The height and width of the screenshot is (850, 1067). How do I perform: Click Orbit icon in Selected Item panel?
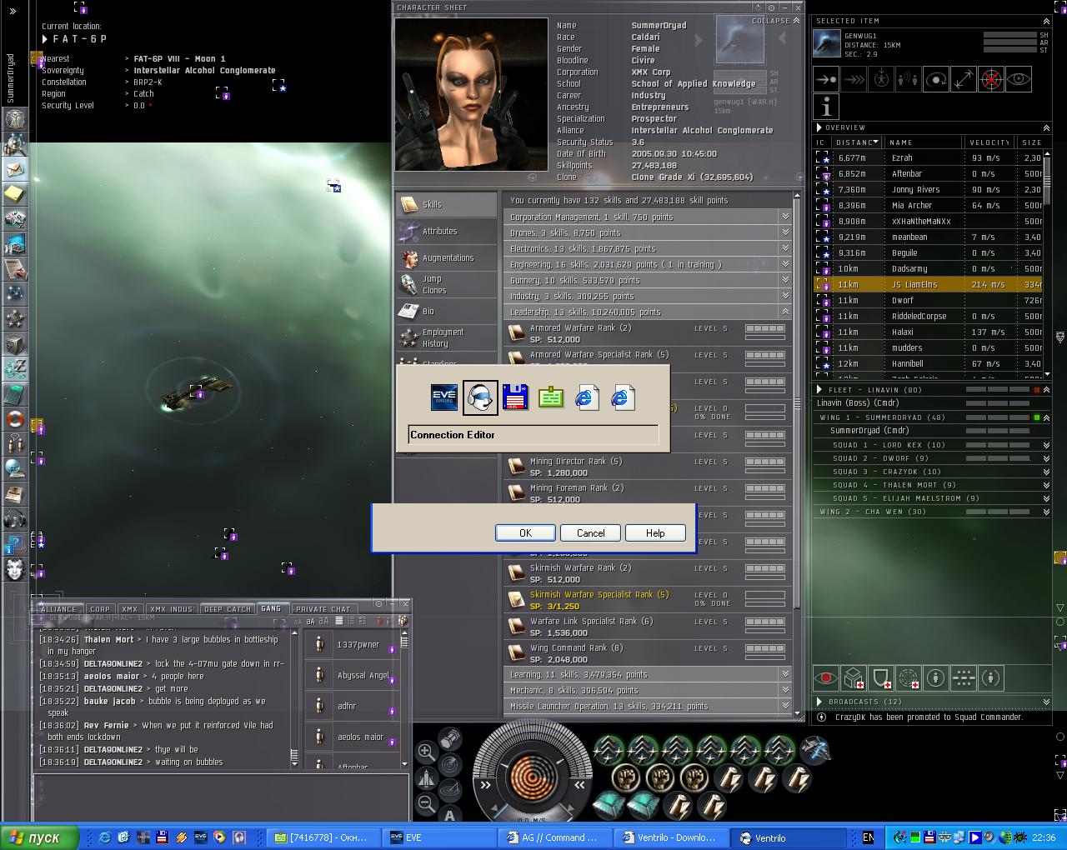[x=936, y=80]
